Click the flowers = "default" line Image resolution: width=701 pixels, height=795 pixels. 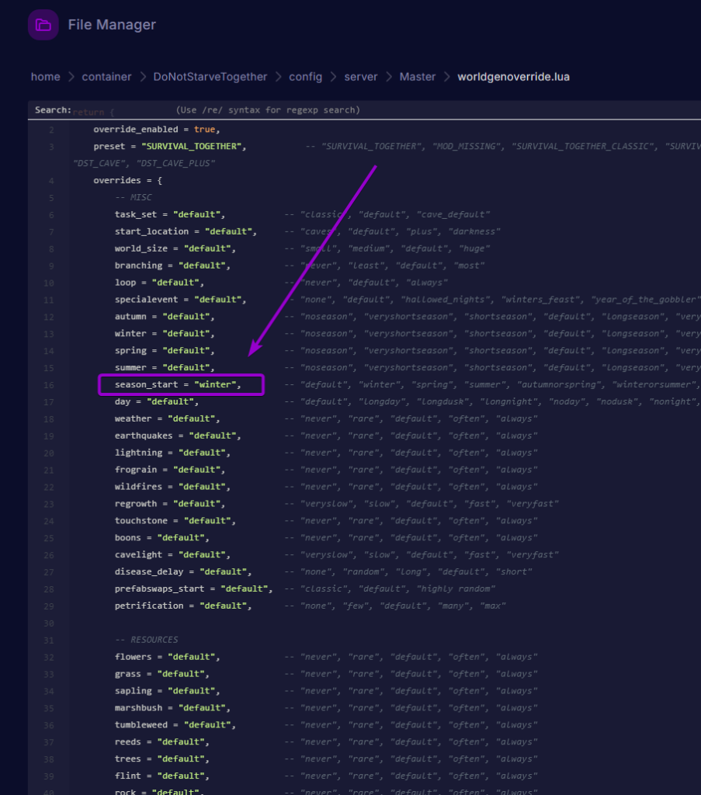[167, 657]
